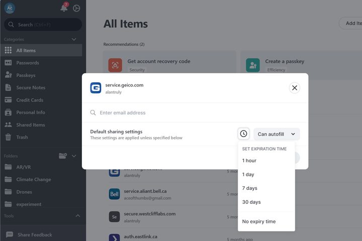Click the Passwords icon in sidebar
This screenshot has width=362, height=241.
[x=8, y=63]
